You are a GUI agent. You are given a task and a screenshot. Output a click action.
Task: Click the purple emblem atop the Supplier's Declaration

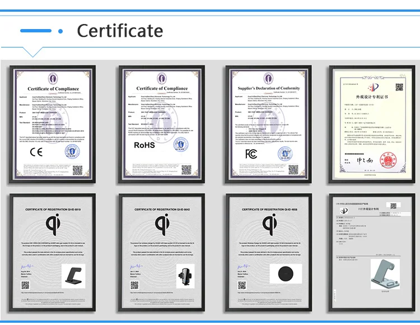coord(268,78)
